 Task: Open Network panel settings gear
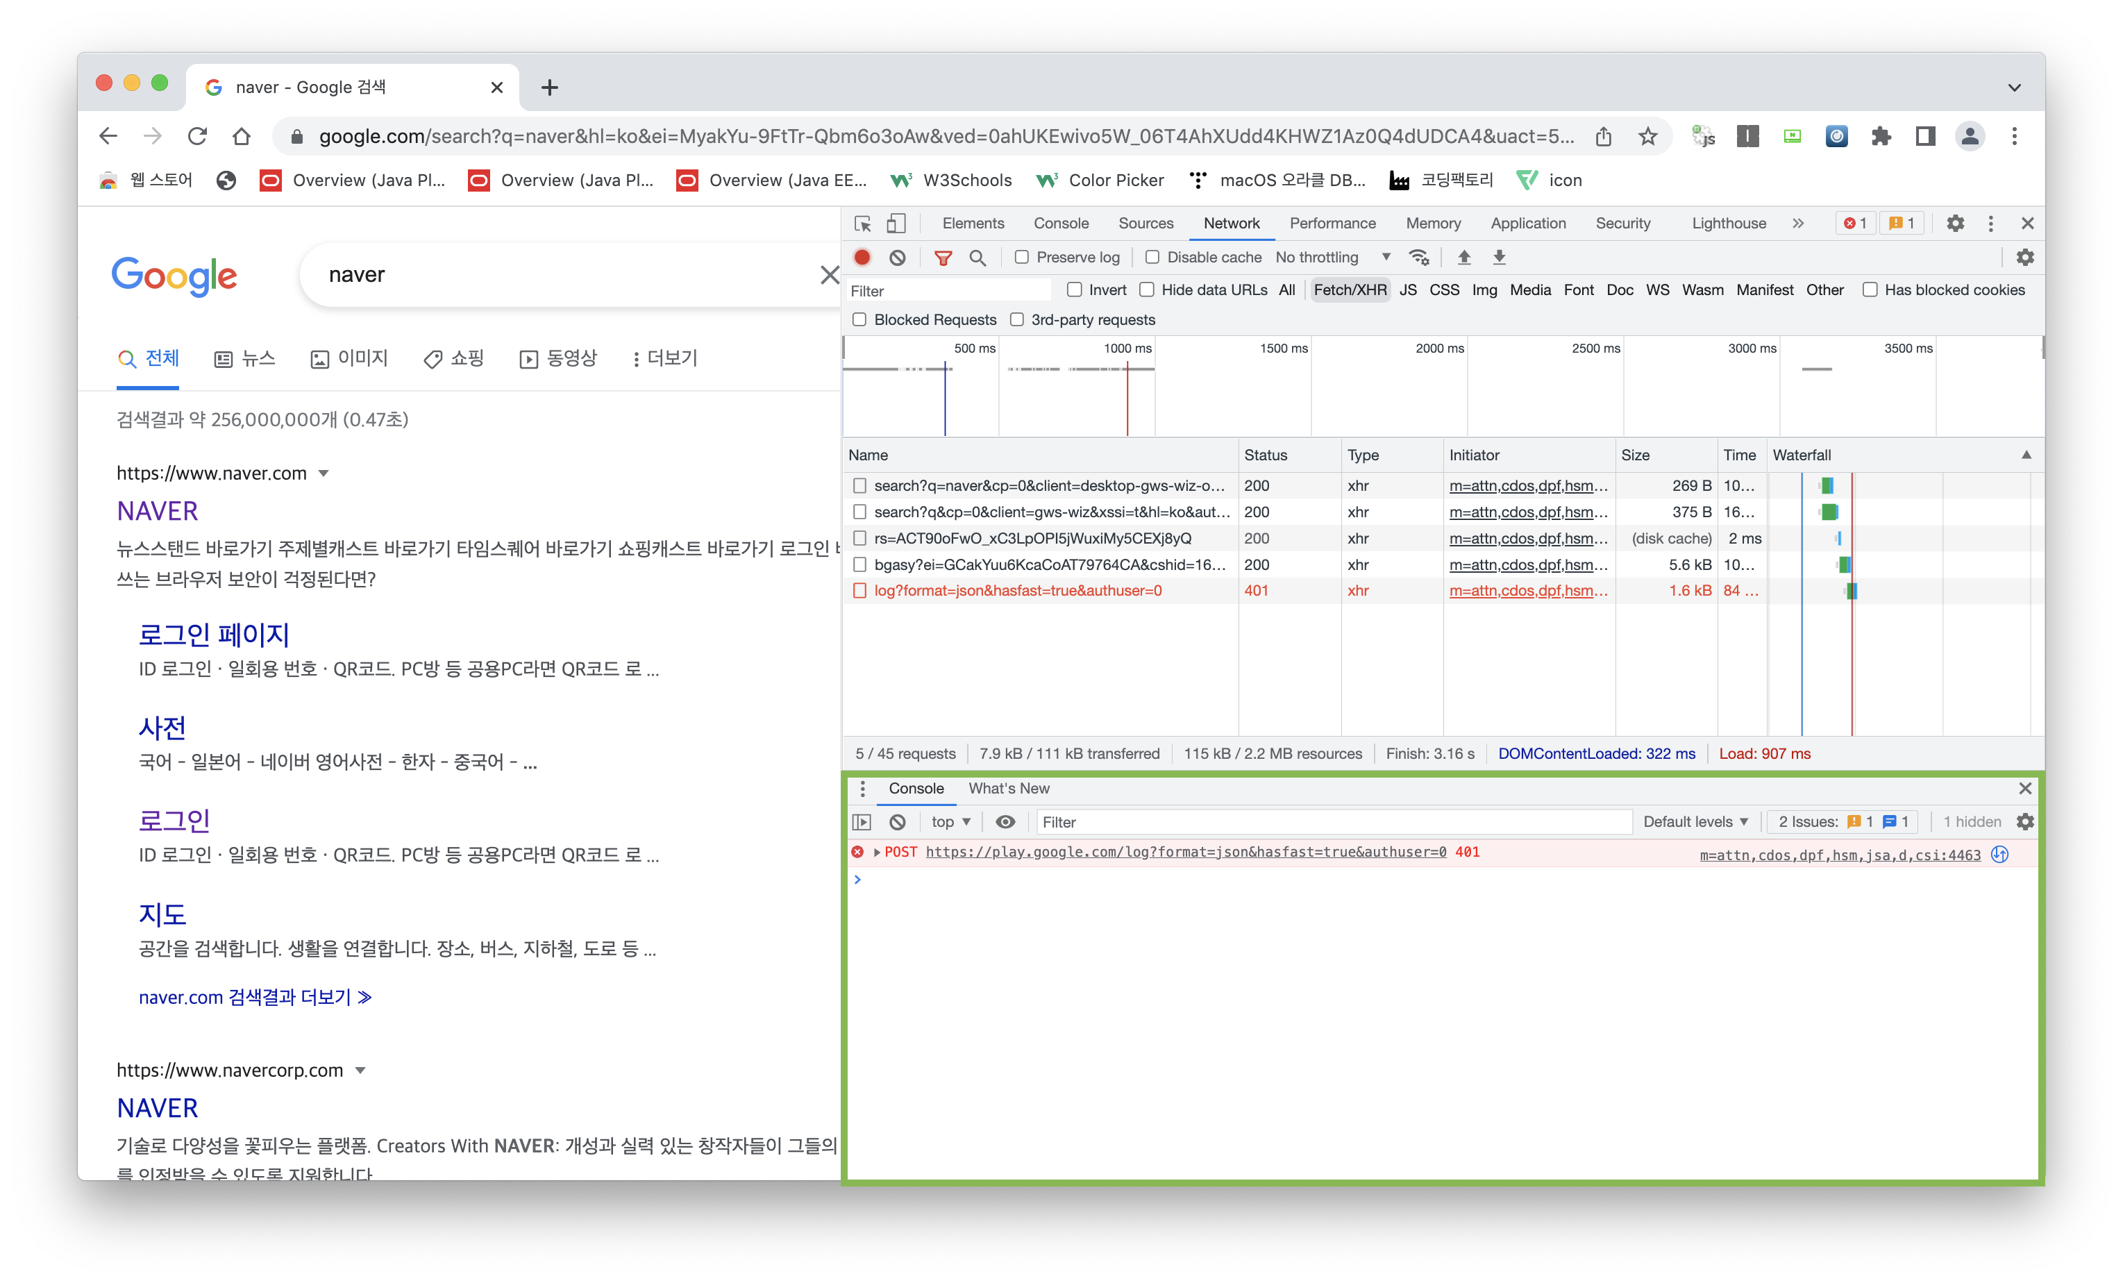pos(2025,257)
